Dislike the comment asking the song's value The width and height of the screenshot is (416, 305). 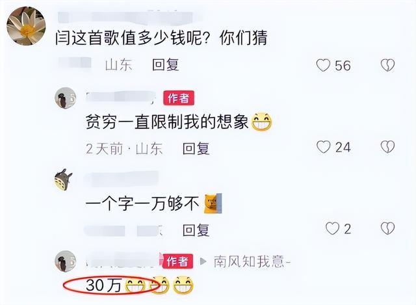pyautogui.click(x=387, y=65)
